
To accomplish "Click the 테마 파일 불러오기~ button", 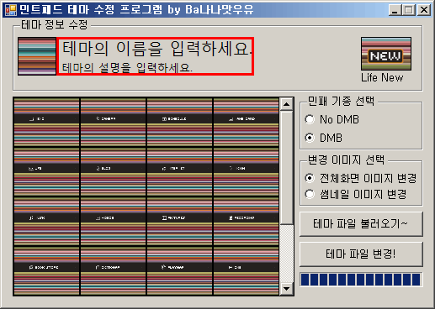I will [x=361, y=224].
